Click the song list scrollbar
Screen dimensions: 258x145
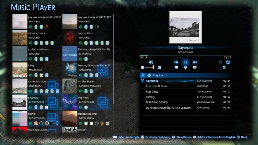[x=113, y=59]
